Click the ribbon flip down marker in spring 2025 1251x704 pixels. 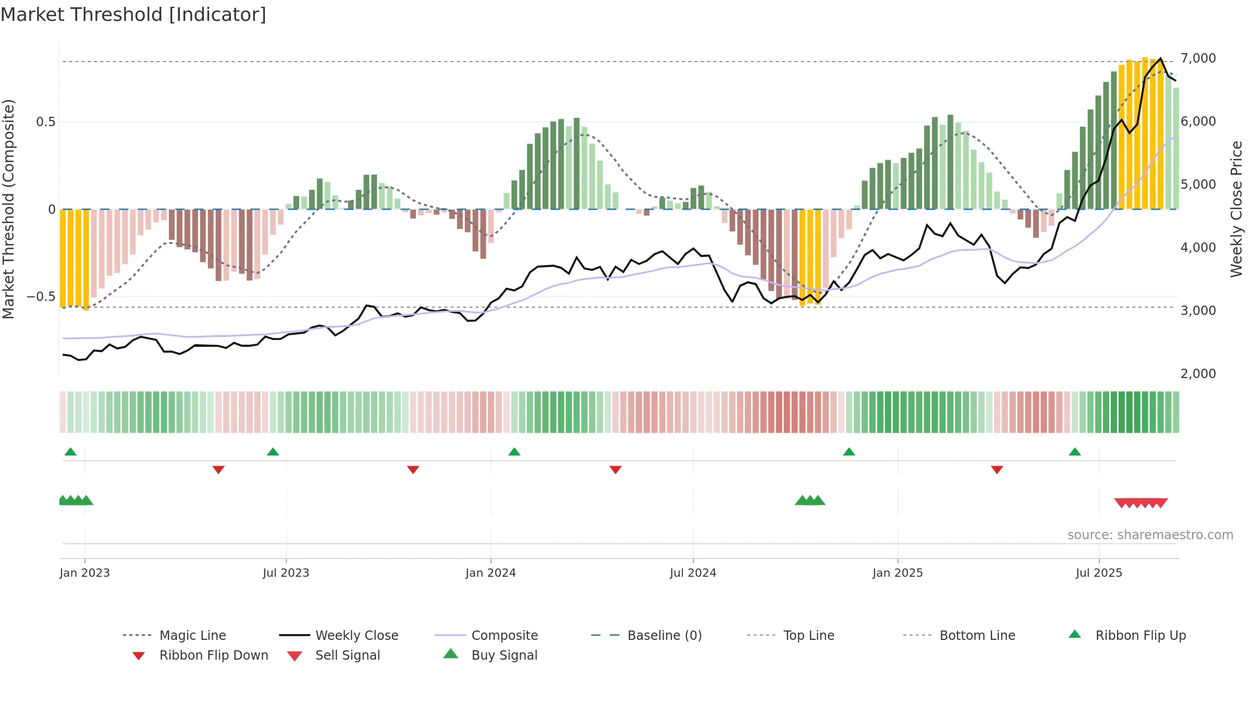click(997, 470)
